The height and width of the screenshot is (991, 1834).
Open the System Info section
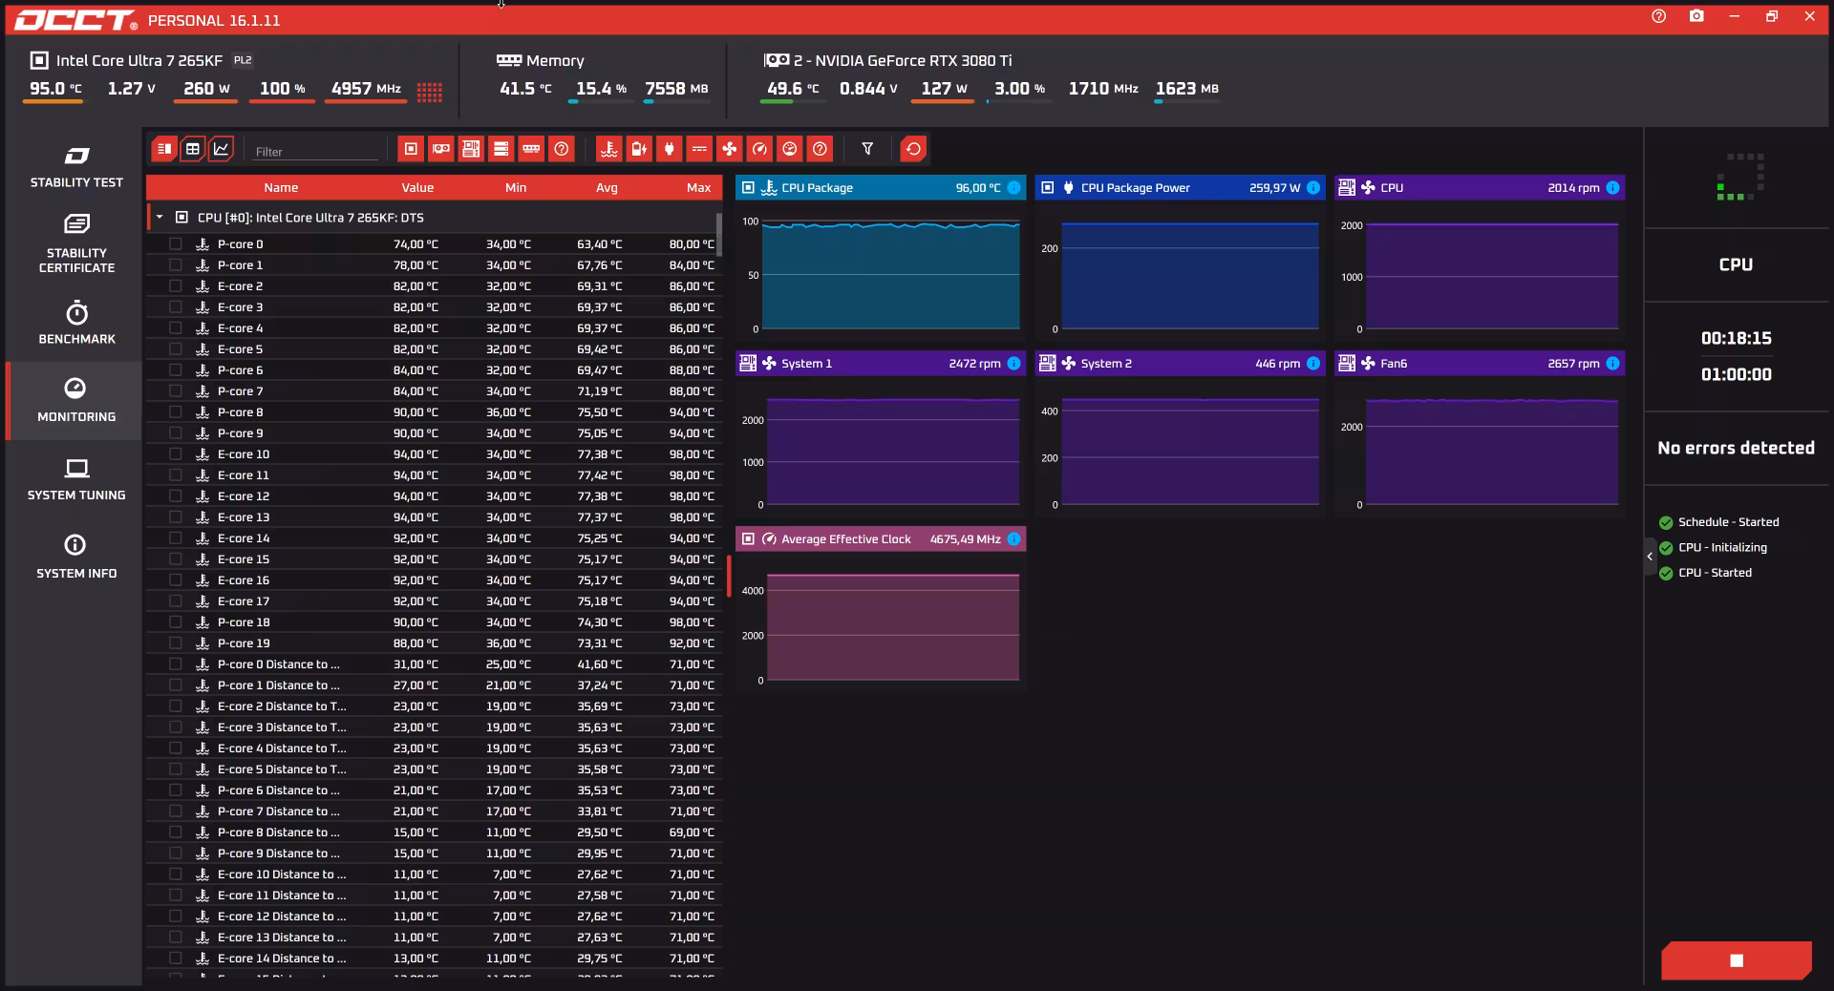[76, 558]
